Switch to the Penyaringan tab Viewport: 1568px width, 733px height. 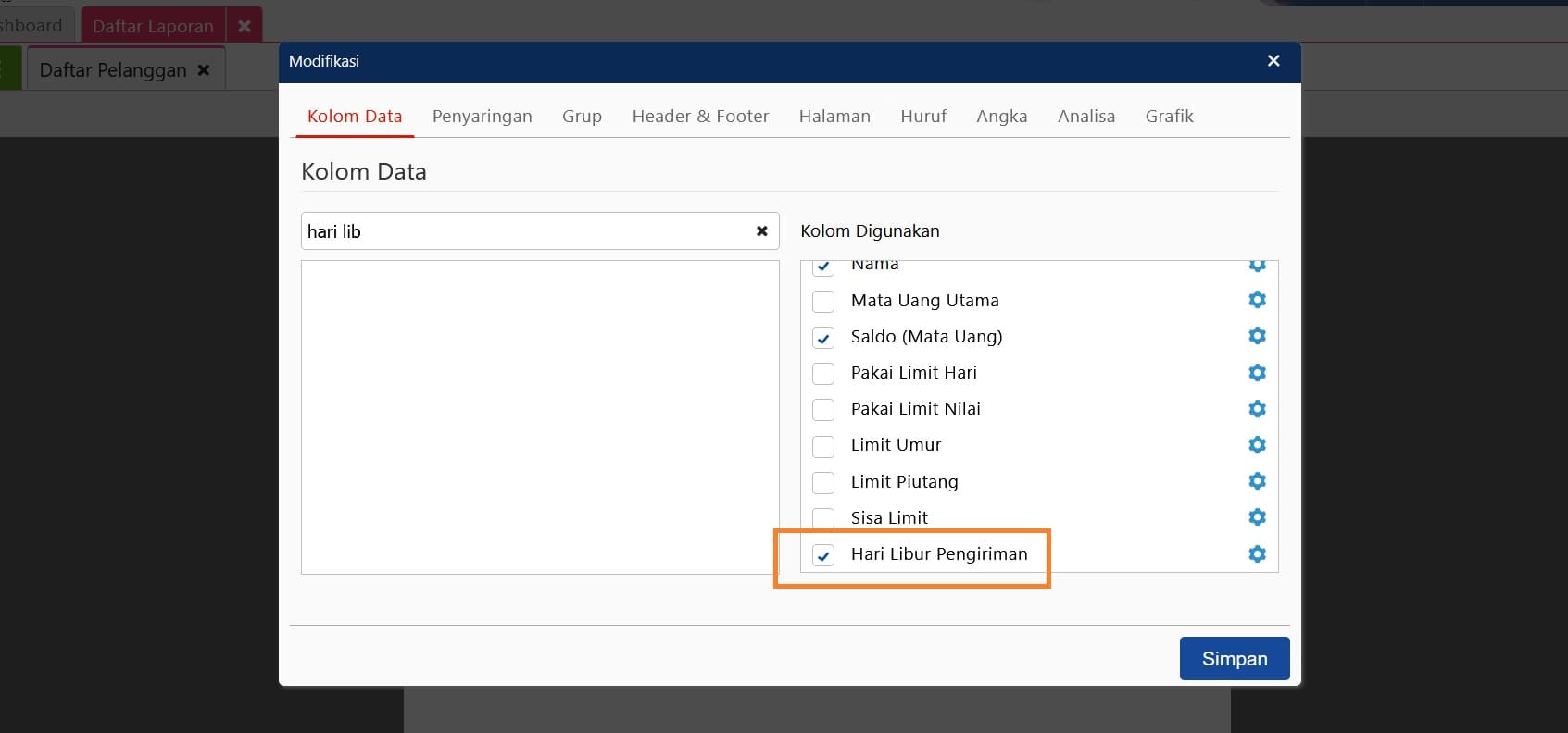pos(482,117)
